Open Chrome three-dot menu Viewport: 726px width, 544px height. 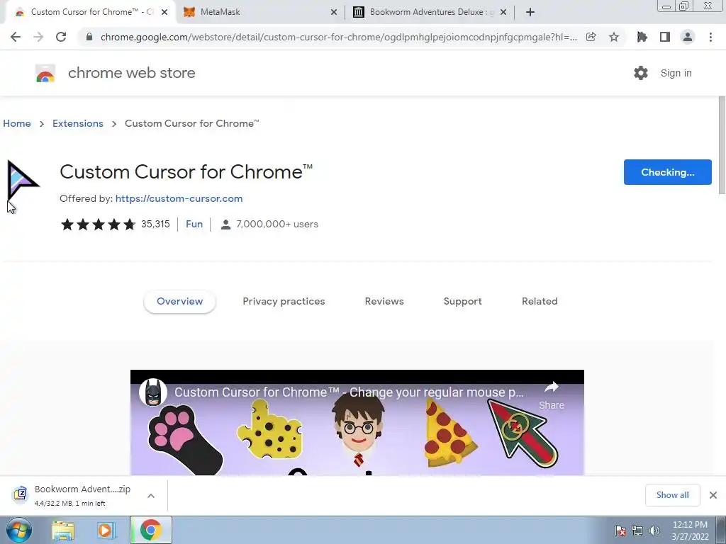click(710, 37)
